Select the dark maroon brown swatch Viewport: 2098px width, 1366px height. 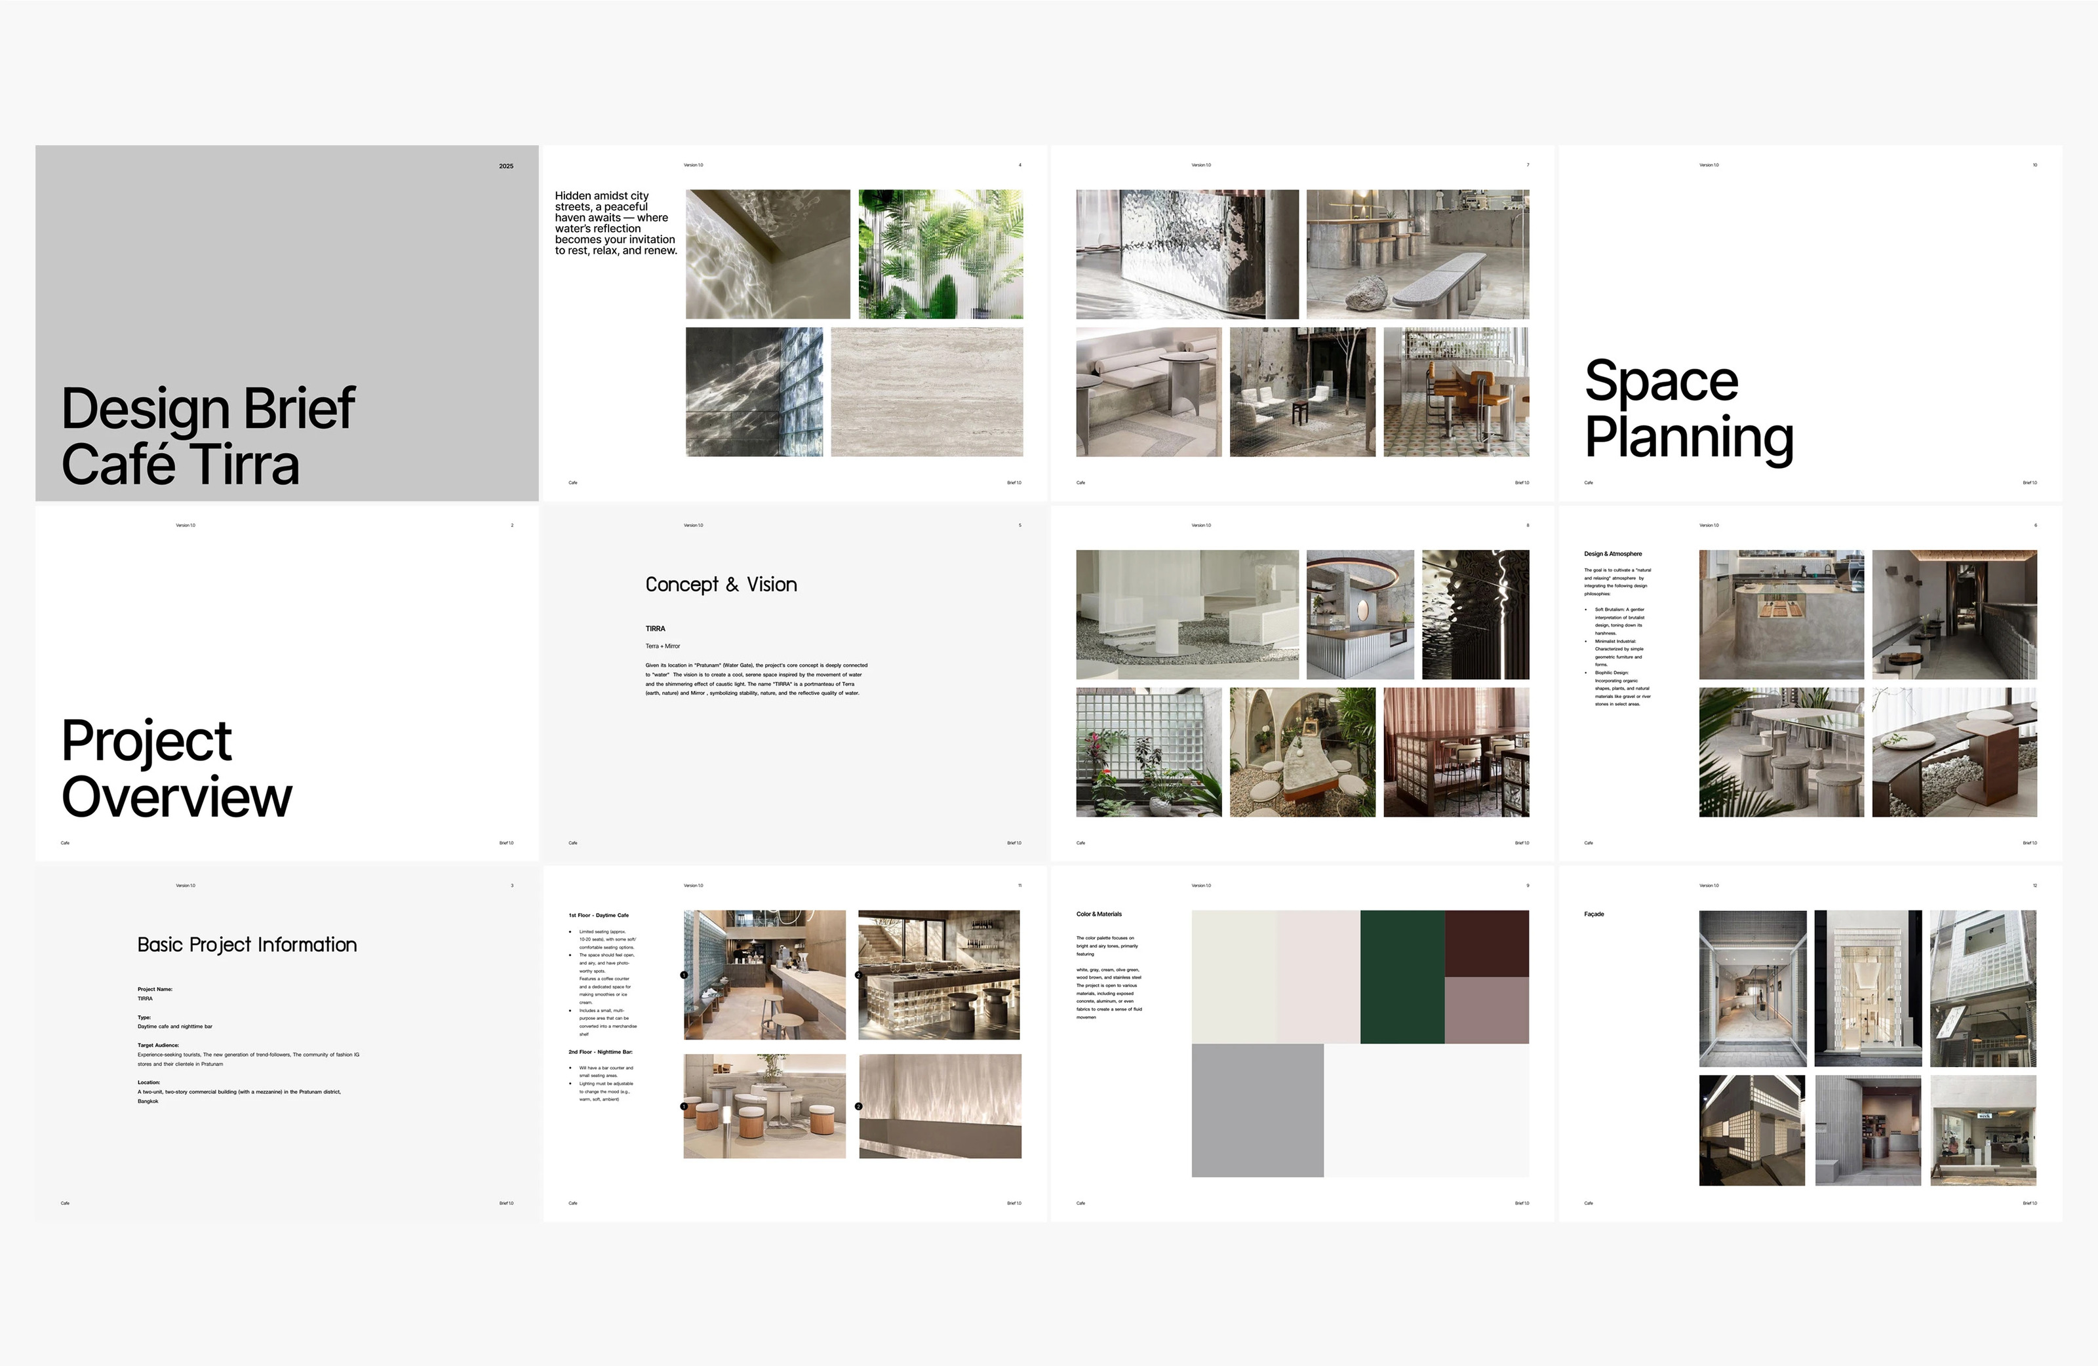pyautogui.click(x=1486, y=943)
